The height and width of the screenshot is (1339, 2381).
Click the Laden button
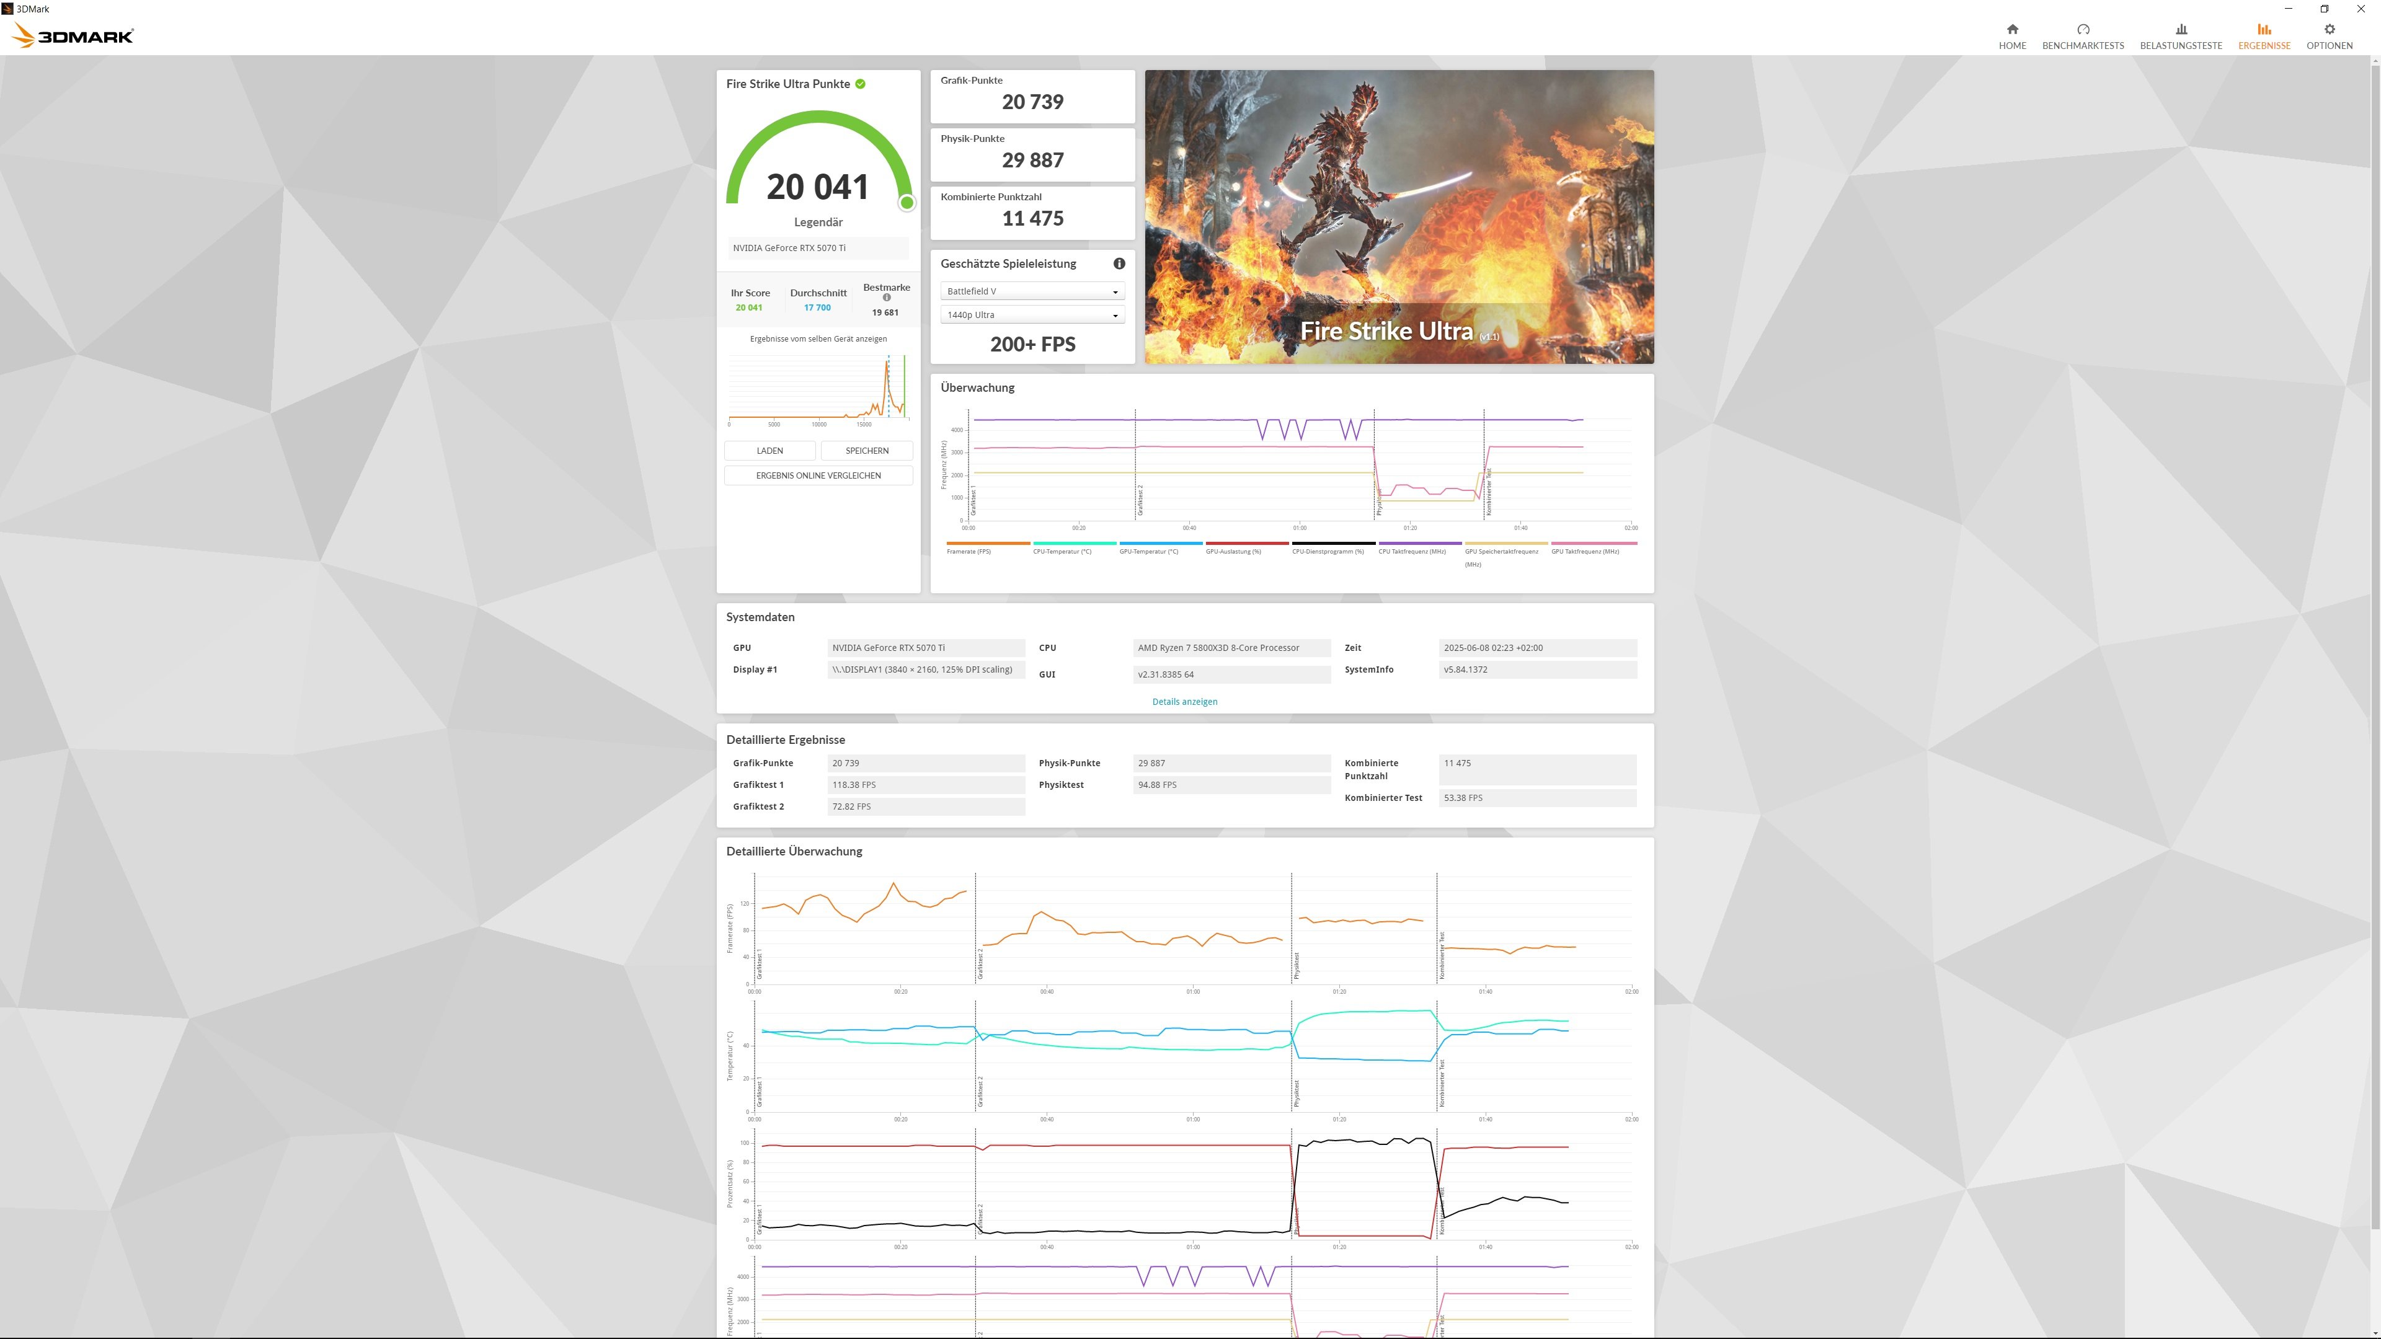769,451
